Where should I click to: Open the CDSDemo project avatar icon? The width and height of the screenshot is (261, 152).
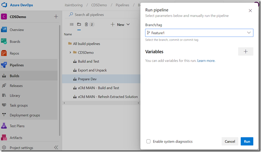pos(4,17)
